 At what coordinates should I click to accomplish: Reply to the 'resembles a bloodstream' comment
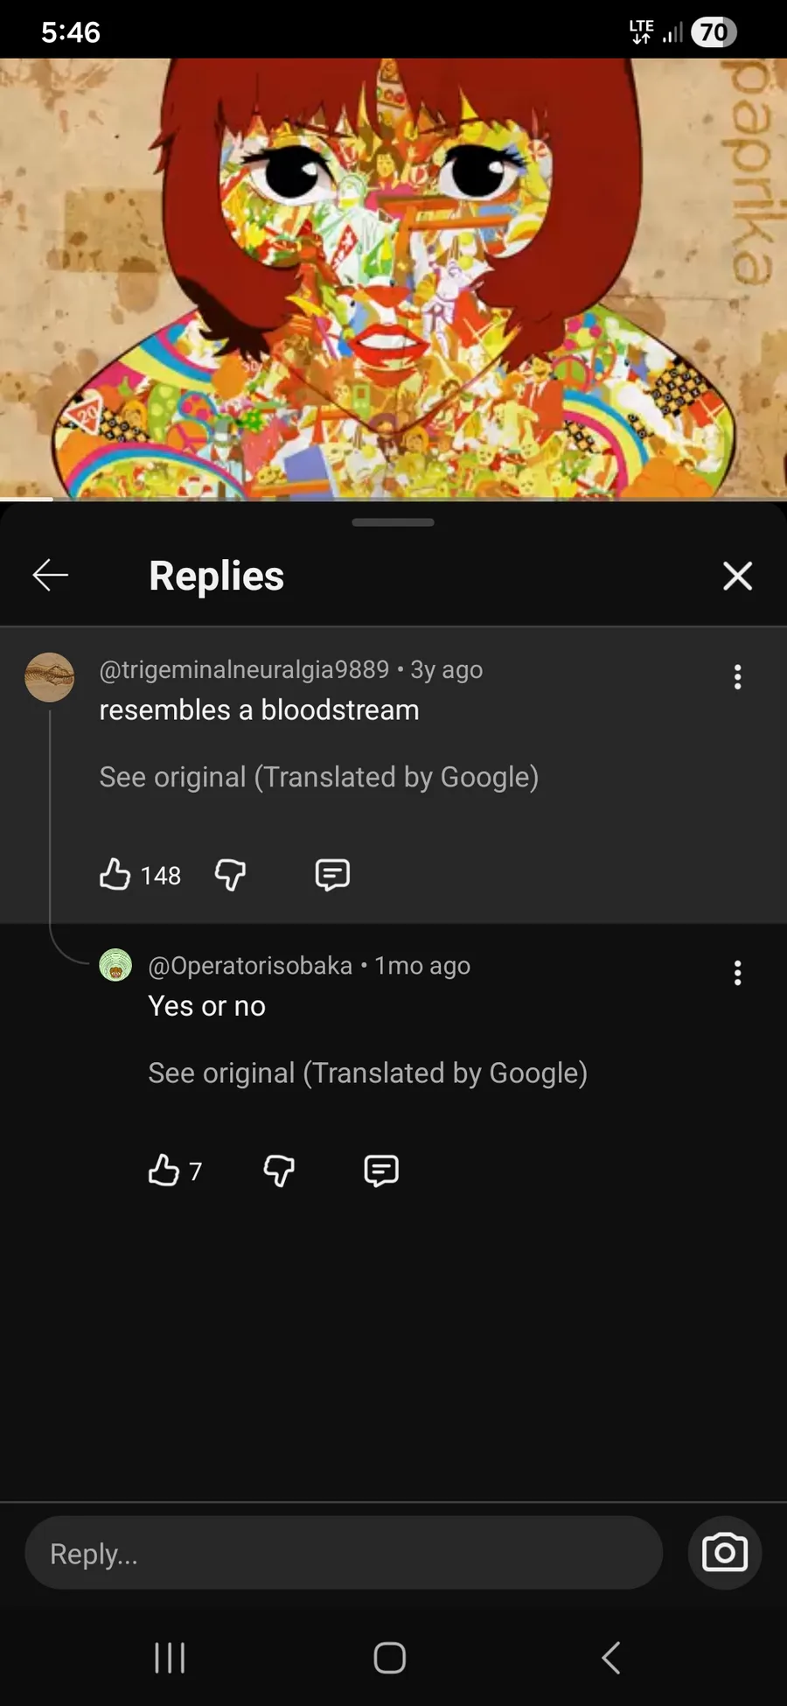click(x=332, y=874)
